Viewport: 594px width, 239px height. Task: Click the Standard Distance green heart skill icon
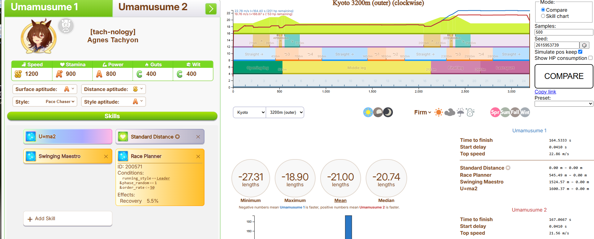pos(123,137)
